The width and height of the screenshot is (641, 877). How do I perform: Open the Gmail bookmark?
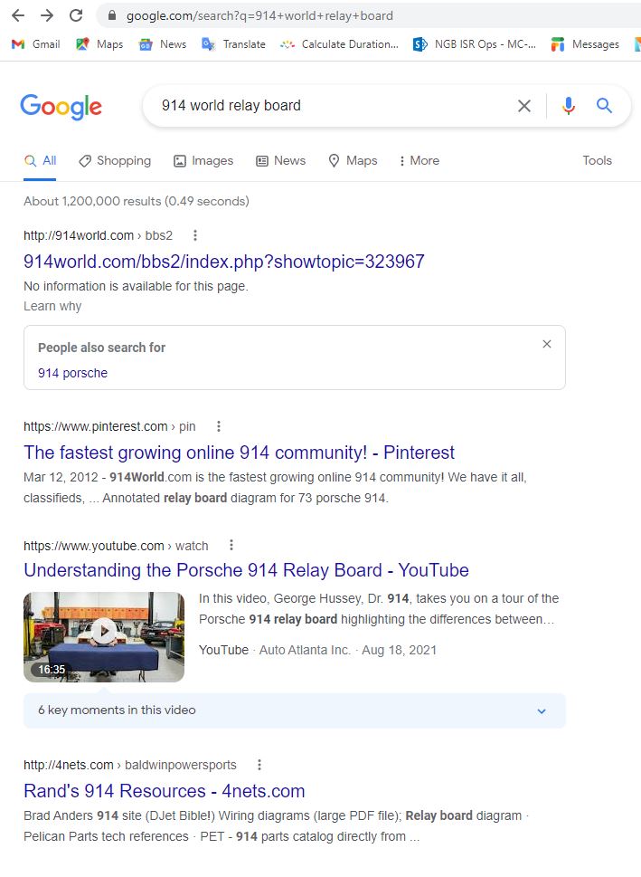pyautogui.click(x=35, y=44)
